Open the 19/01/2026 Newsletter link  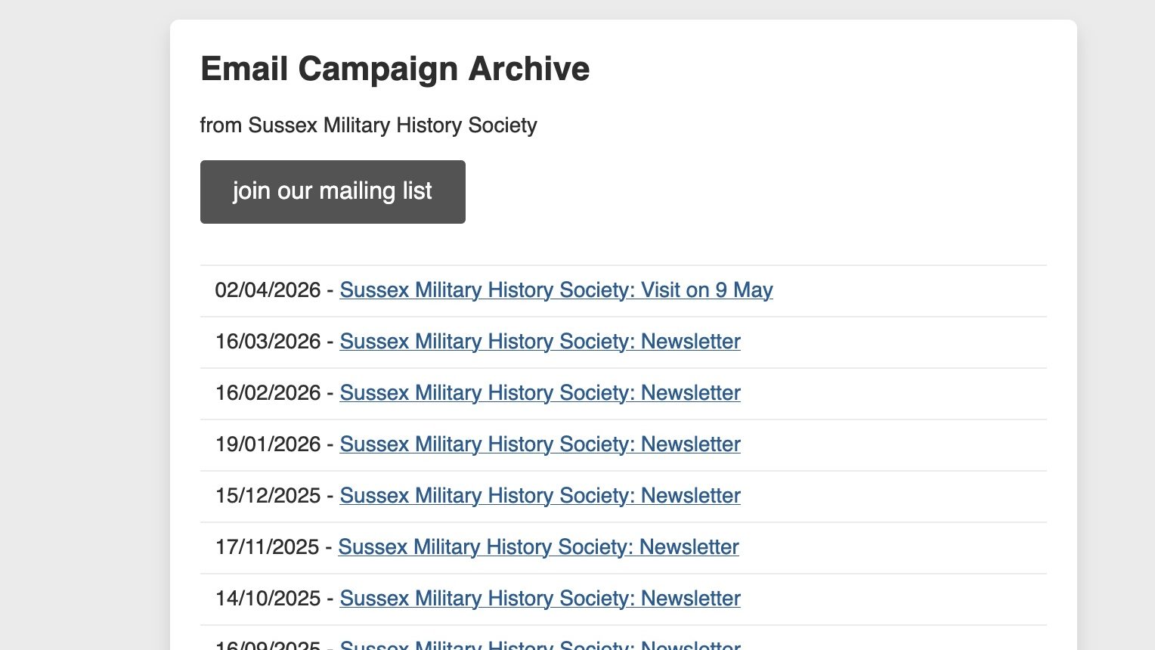point(540,444)
